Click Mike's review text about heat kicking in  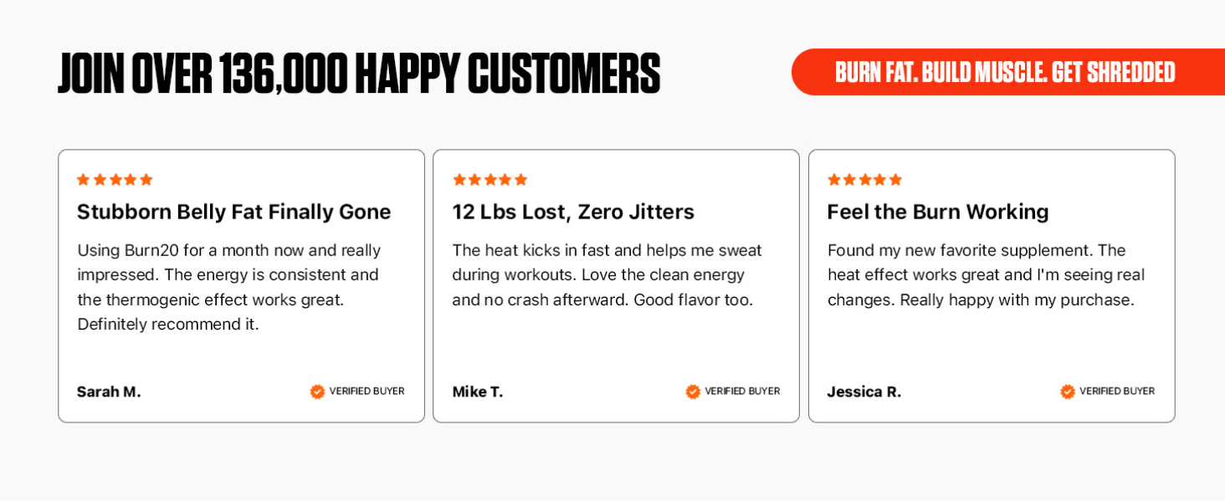point(607,274)
